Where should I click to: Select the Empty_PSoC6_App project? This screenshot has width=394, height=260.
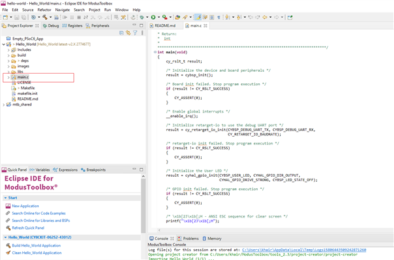coord(27,39)
